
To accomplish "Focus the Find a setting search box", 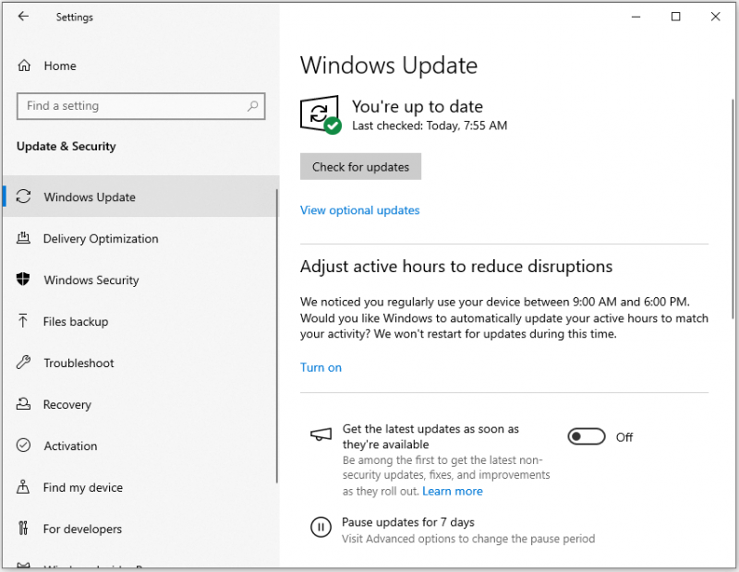I will 141,106.
